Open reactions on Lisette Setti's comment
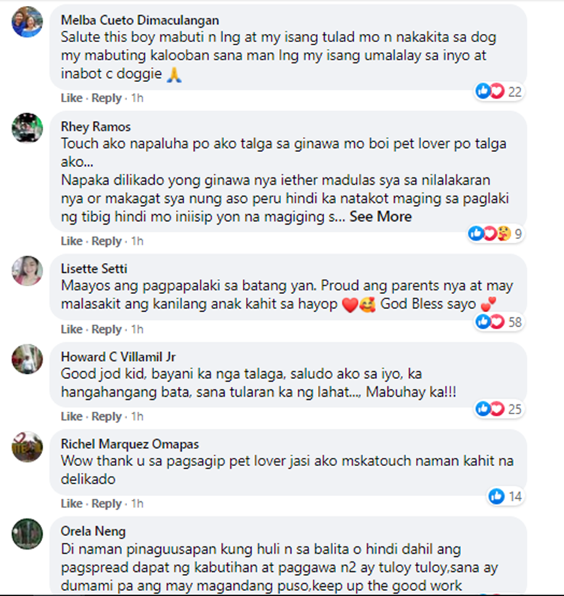This screenshot has width=564, height=596. [499, 322]
